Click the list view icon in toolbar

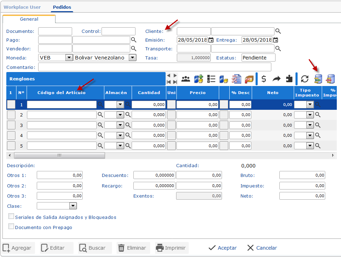(x=211, y=79)
